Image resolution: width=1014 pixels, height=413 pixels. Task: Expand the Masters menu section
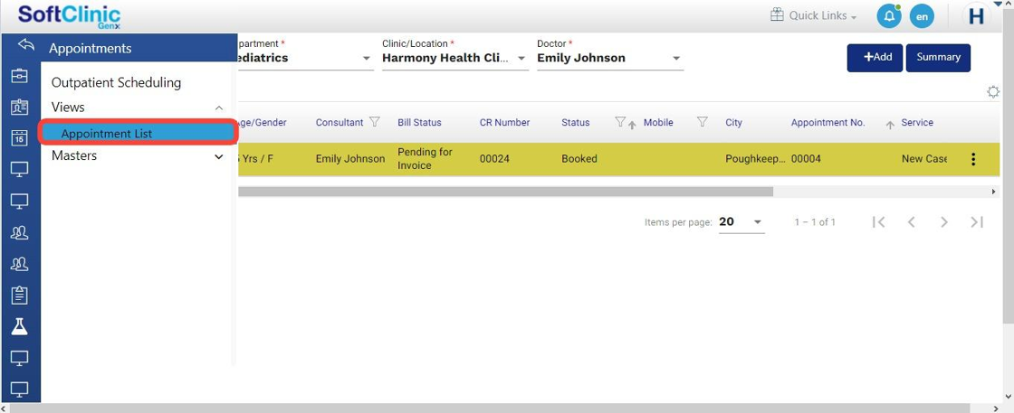pos(218,156)
